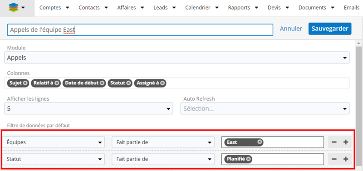Add a filter row after Équipes
Viewport: 363px width, 171px height.
346,142
